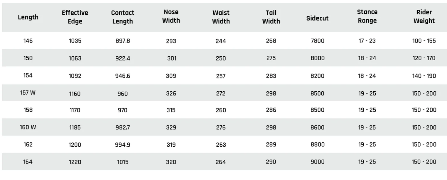Click contact length value 897.8

[123, 41]
